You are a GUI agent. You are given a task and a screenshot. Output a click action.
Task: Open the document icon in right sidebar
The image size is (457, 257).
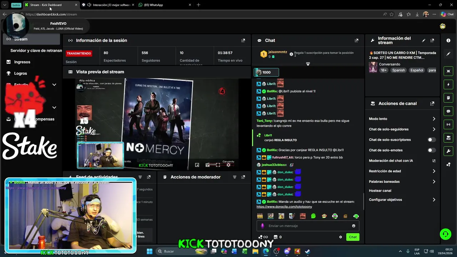pyautogui.click(x=448, y=98)
